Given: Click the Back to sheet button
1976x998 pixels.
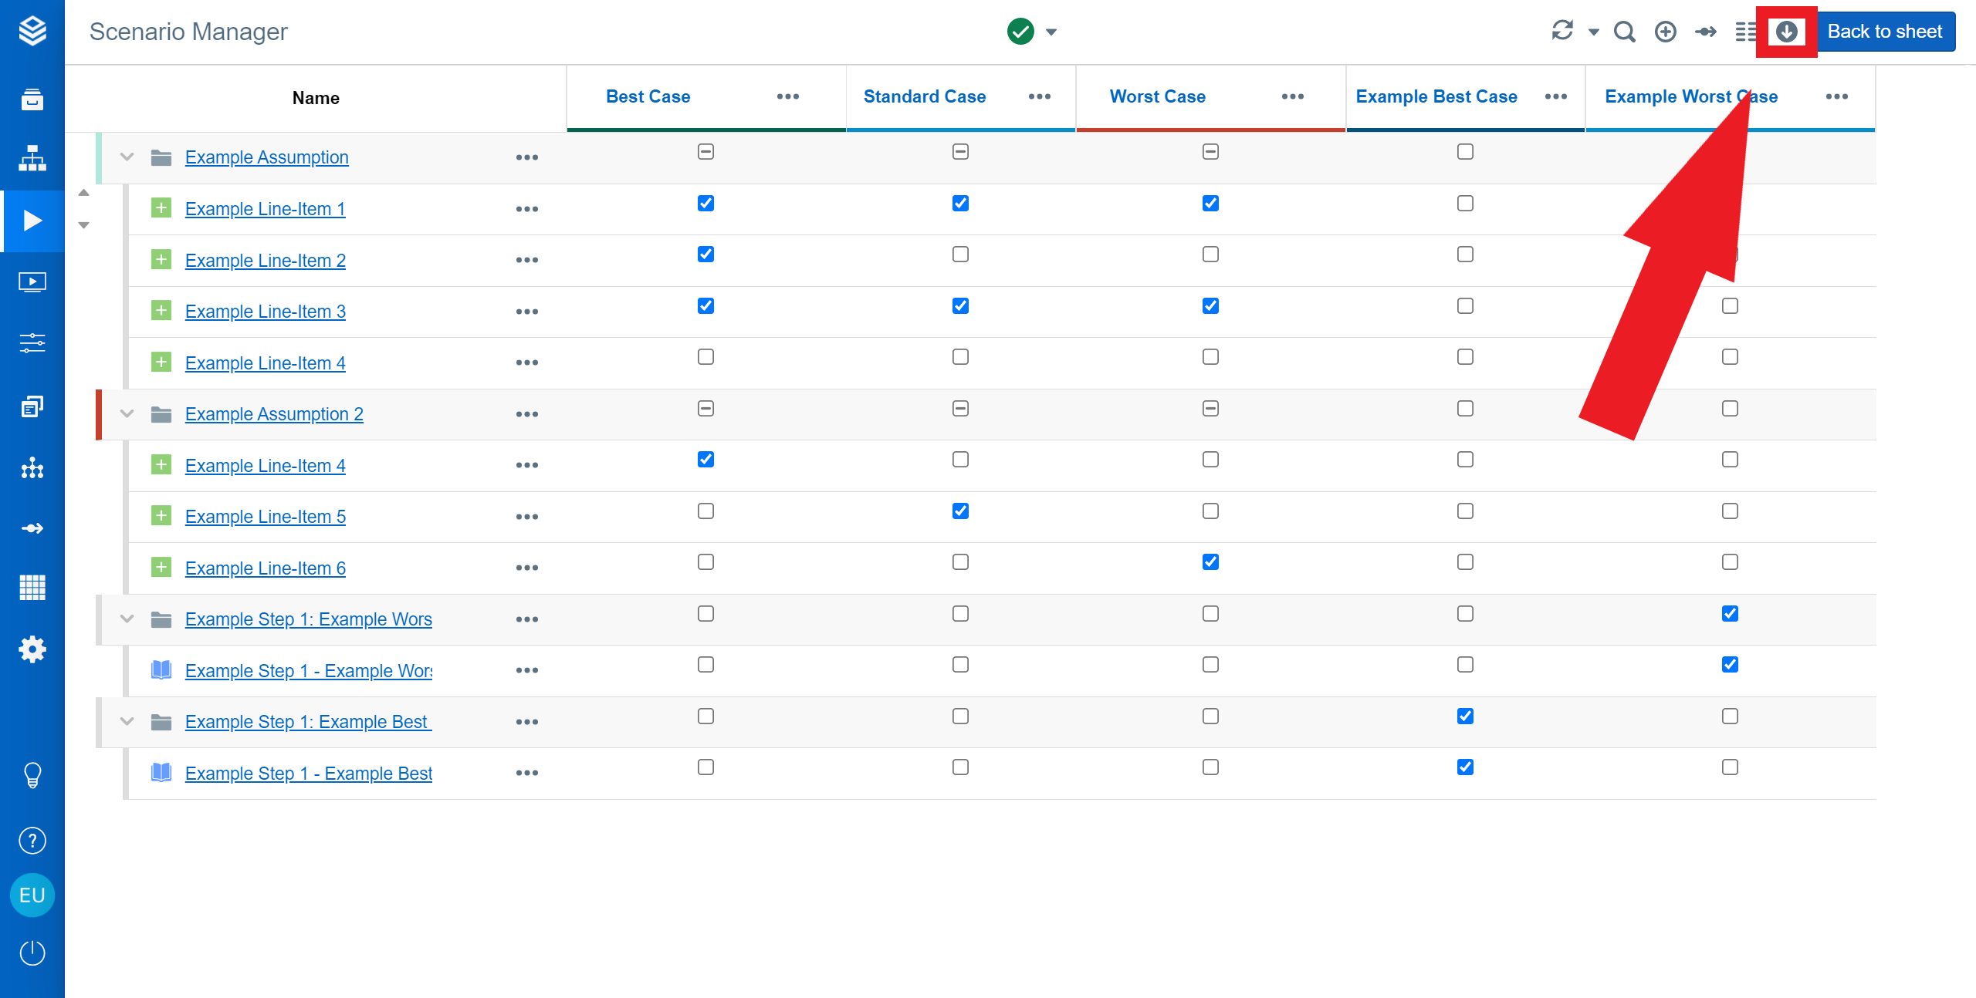Looking at the screenshot, I should [1884, 32].
